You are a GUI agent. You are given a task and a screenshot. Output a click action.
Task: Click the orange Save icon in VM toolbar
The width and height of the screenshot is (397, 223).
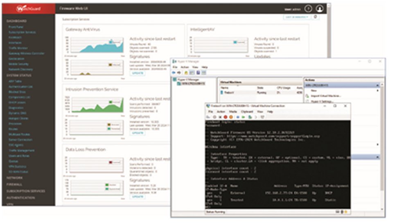tap(231, 117)
